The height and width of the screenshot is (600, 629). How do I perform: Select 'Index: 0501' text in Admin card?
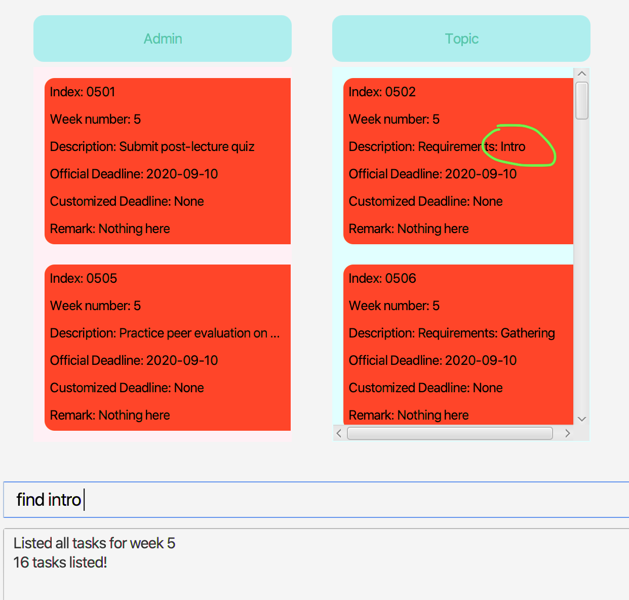pos(83,92)
